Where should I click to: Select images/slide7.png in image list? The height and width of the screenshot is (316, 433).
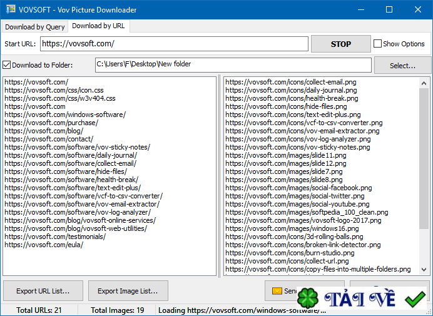[284, 171]
